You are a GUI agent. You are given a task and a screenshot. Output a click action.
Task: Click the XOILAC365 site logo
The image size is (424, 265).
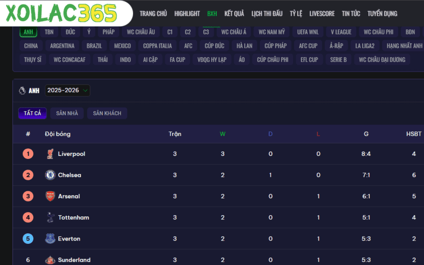(x=61, y=13)
